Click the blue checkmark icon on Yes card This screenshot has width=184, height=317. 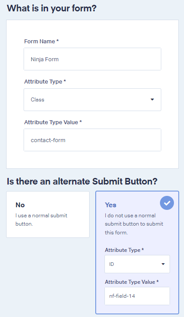pyautogui.click(x=167, y=203)
